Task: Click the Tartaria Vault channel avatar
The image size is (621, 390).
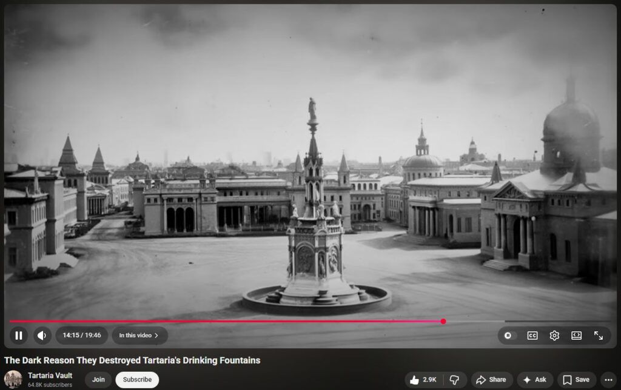Action: [x=13, y=380]
